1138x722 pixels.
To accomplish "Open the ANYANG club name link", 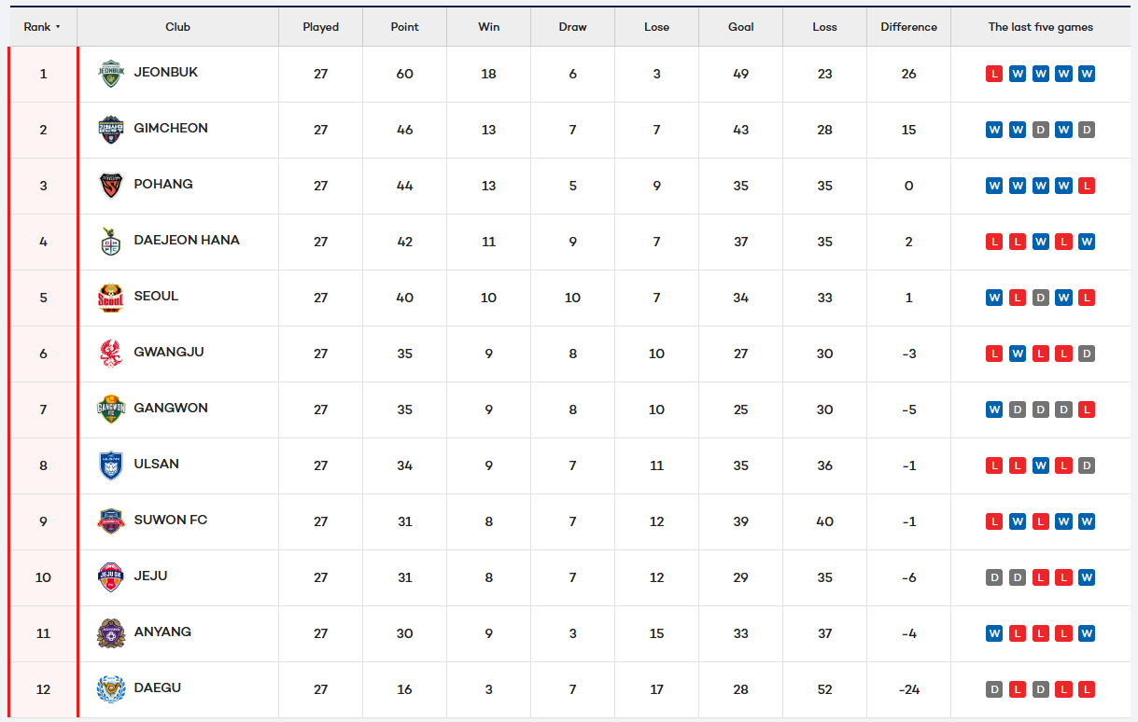I will click(162, 632).
